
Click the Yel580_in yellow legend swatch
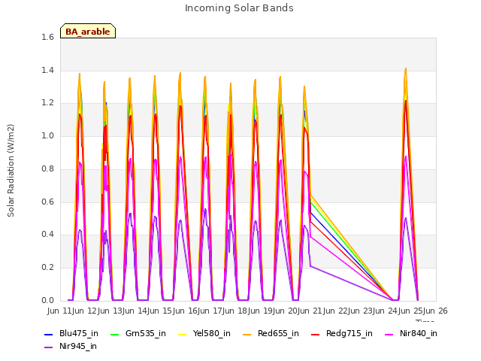coord(182,334)
